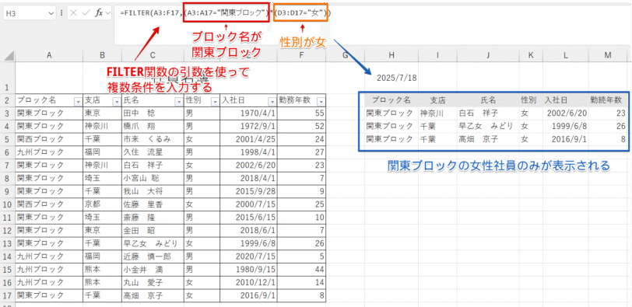This screenshot has width=632, height=307.
Task: Click 神奈川 in column I results
Action: 437,113
